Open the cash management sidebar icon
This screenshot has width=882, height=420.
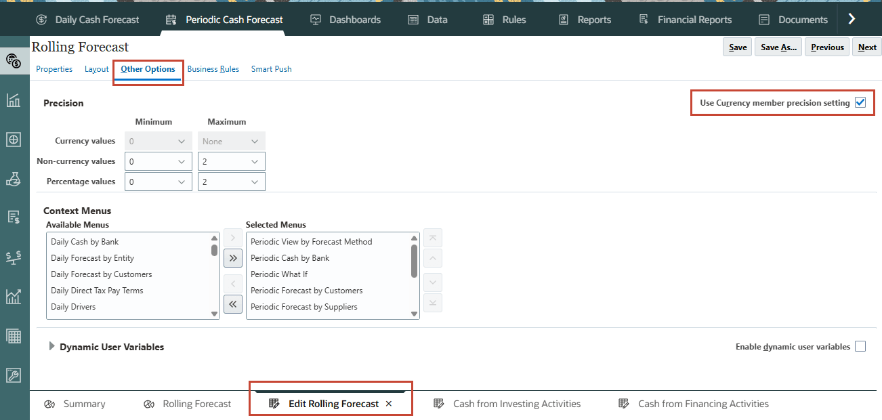point(14,61)
